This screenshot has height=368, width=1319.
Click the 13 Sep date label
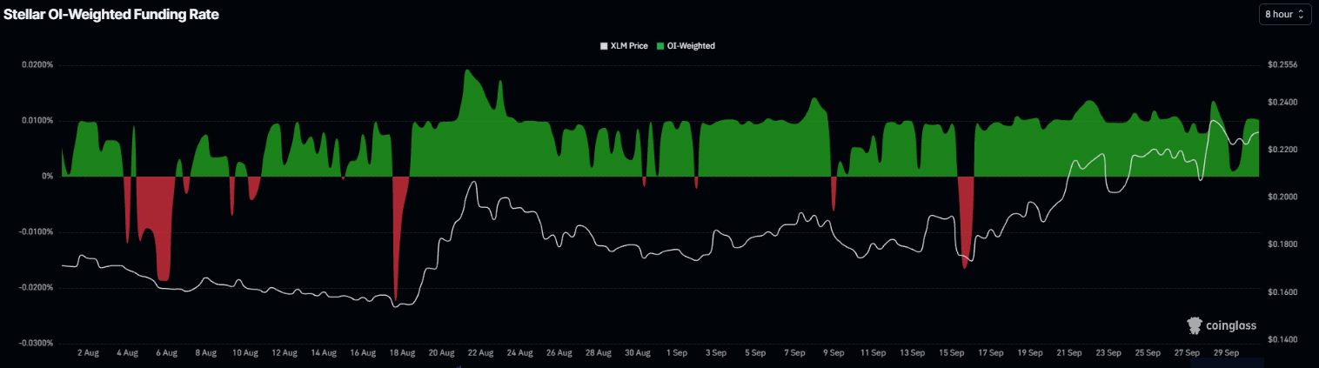pyautogui.click(x=912, y=354)
